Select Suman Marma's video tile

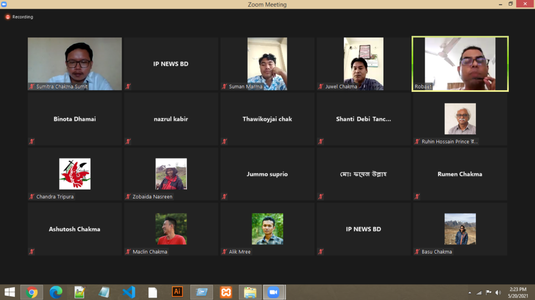point(267,64)
